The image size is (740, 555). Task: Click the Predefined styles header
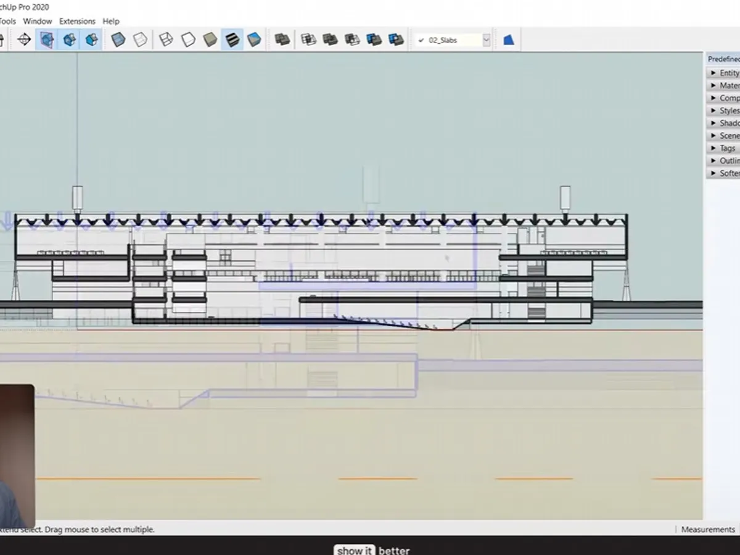click(x=724, y=59)
